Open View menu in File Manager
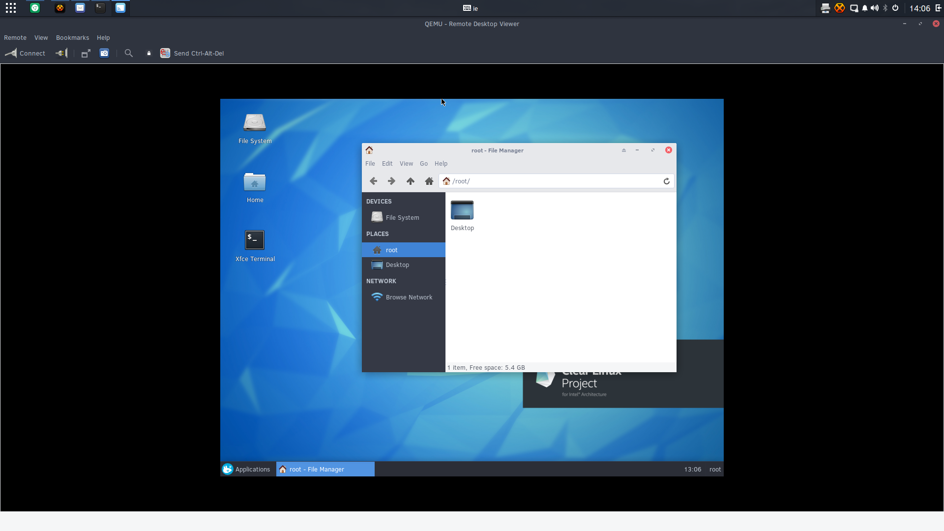The height and width of the screenshot is (531, 944). coord(406,164)
